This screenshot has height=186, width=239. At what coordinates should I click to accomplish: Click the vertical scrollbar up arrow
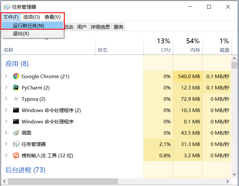(234, 58)
